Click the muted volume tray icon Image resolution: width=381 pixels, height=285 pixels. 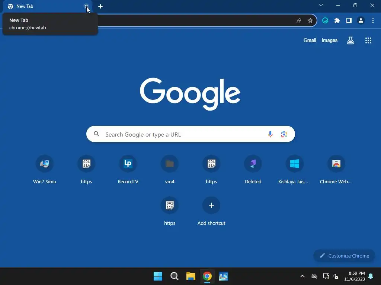pyautogui.click(x=336, y=276)
